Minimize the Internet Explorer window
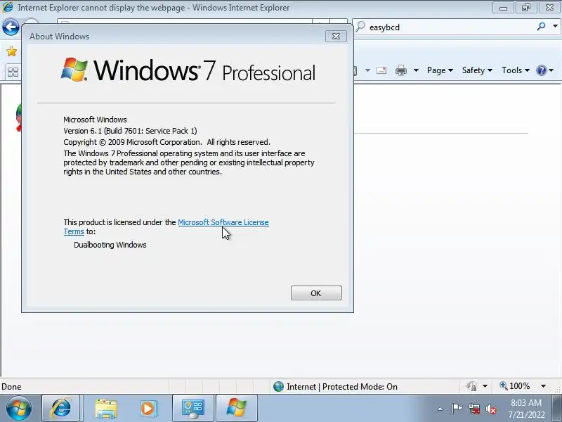The height and width of the screenshot is (422, 562). point(503,8)
